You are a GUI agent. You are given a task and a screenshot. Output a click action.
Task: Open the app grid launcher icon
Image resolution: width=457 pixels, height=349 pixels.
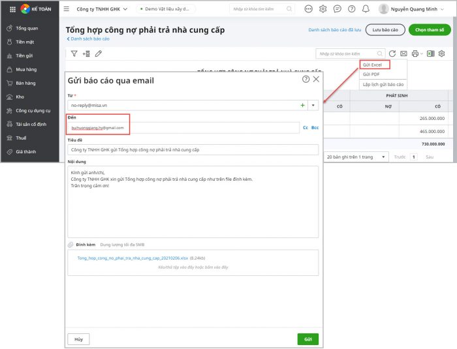12,9
